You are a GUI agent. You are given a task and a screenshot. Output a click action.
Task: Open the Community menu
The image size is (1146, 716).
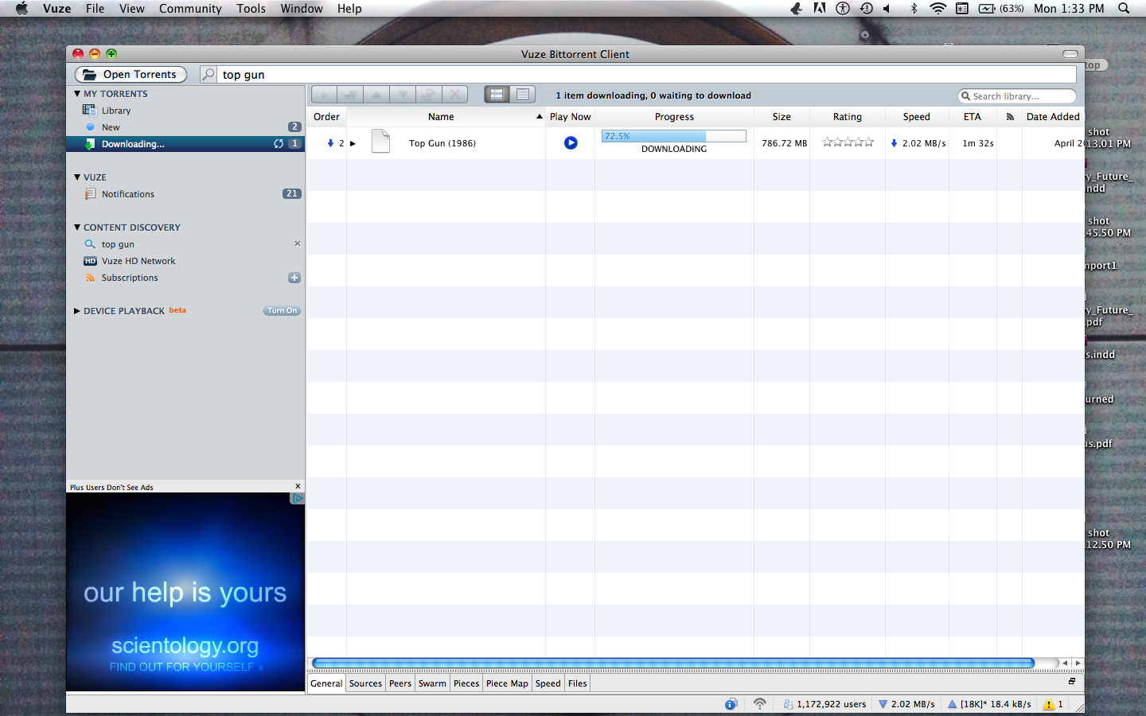(190, 9)
